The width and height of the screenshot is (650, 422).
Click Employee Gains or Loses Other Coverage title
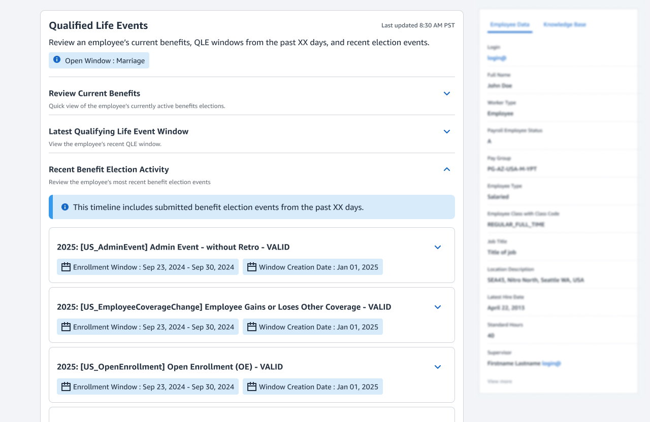click(x=224, y=307)
